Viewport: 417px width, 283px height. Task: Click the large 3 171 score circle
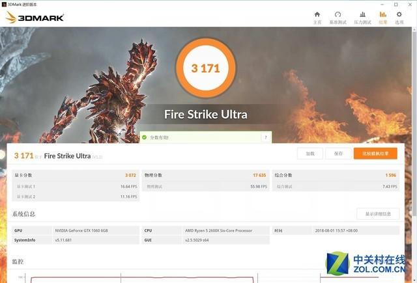point(206,68)
